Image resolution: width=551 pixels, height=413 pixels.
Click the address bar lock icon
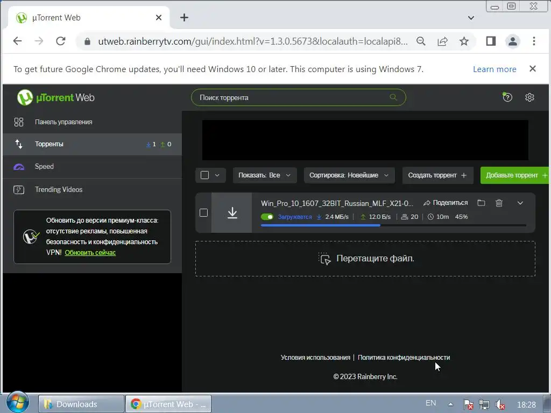(87, 41)
